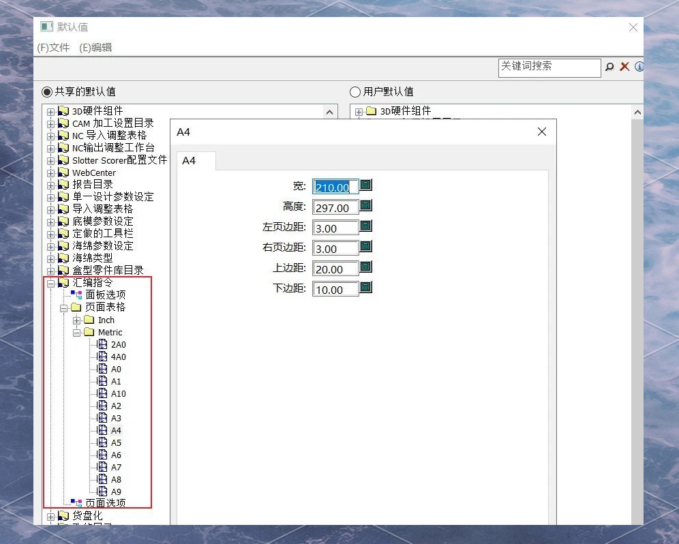Open the (F)文件 menu
The width and height of the screenshot is (679, 544).
(54, 48)
